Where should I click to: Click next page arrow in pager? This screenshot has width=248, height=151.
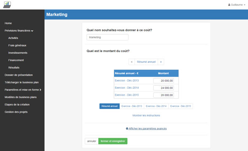point(161,62)
